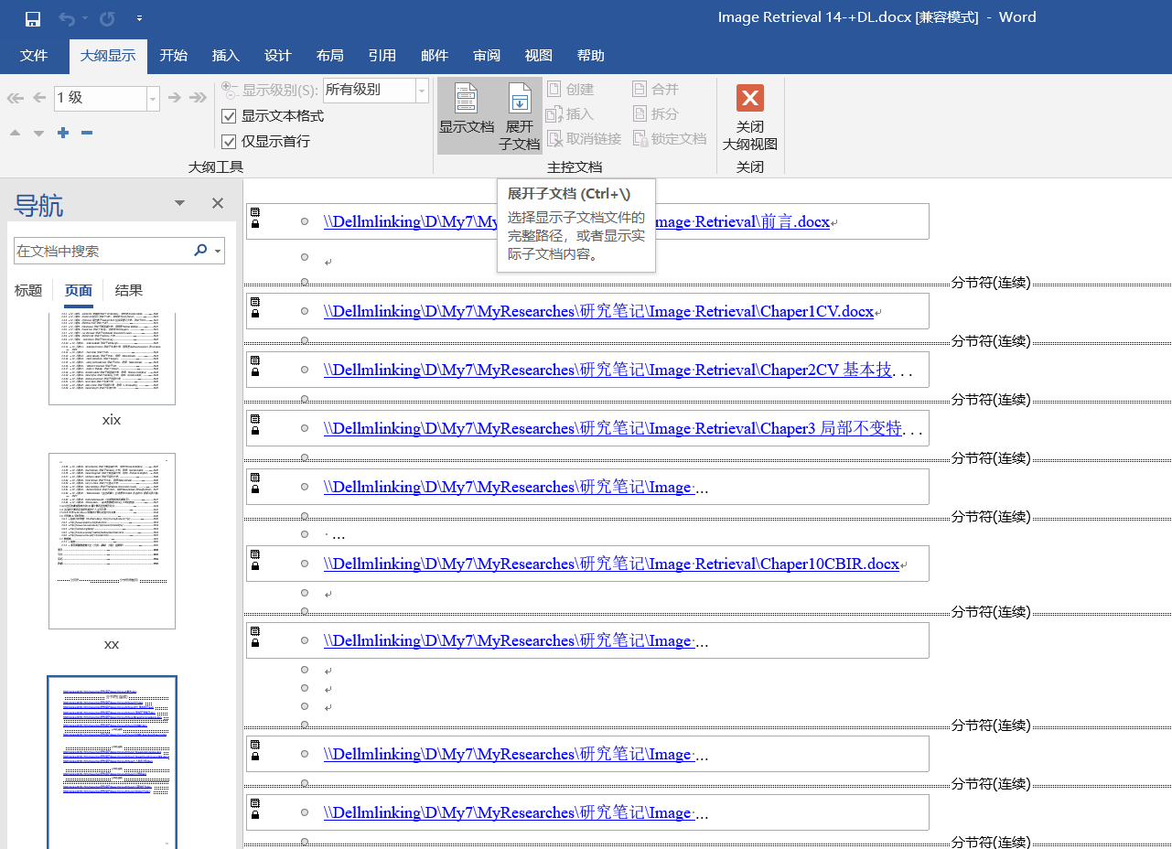The image size is (1172, 849).
Task: Select page thumbnail xix
Action: [112, 357]
